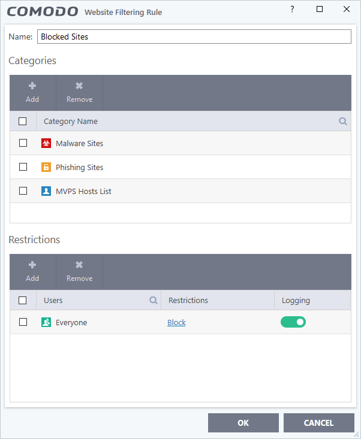This screenshot has height=439, width=361.
Task: Check the Everyone user row checkbox
Action: (x=23, y=322)
